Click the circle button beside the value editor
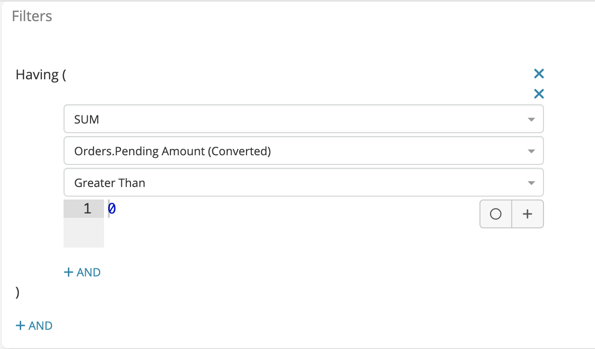The width and height of the screenshot is (595, 349). point(495,214)
